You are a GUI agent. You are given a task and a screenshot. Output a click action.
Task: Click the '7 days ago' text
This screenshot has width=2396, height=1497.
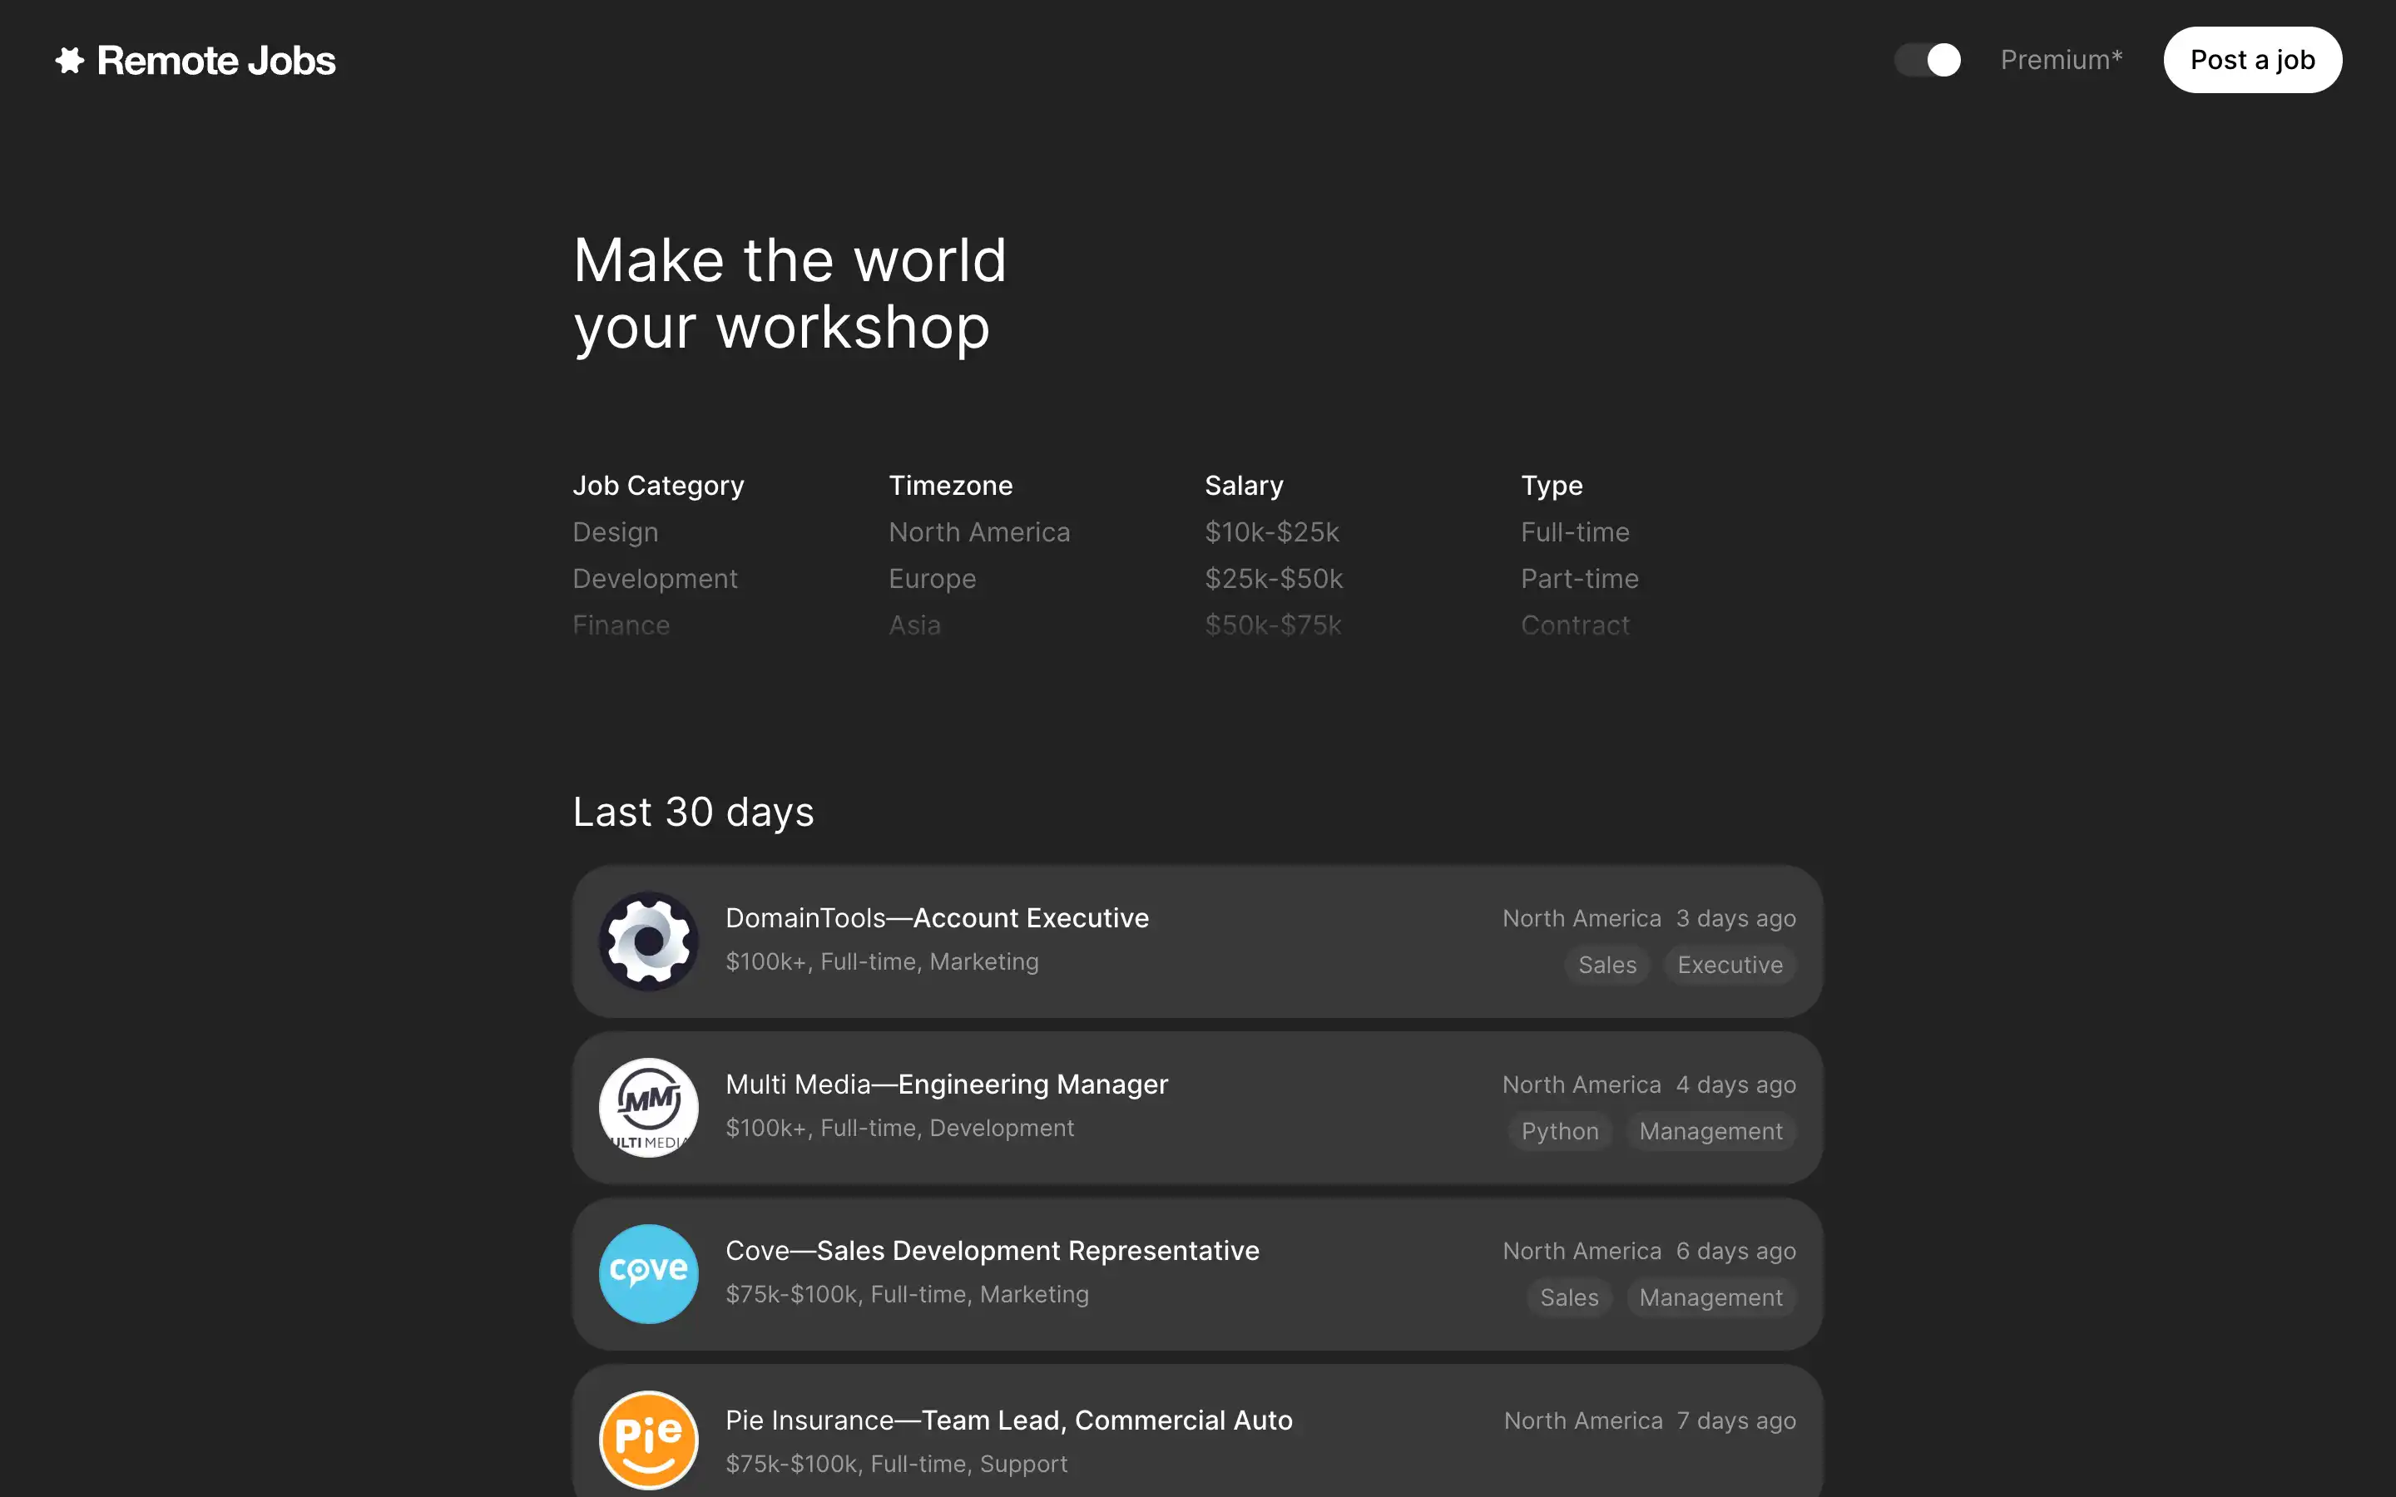[x=1736, y=1420]
